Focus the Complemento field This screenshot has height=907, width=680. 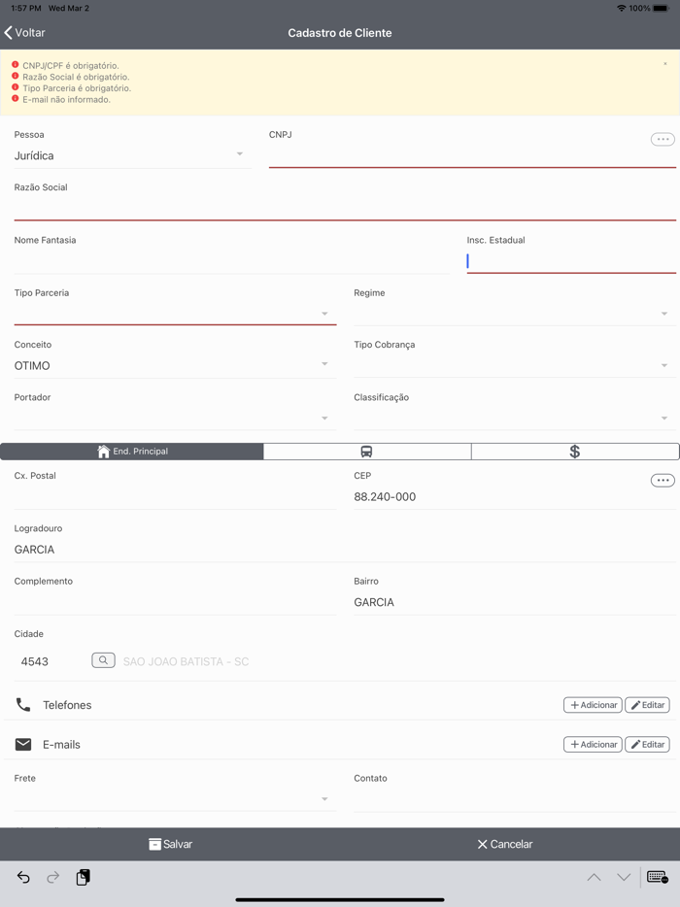[x=175, y=602]
